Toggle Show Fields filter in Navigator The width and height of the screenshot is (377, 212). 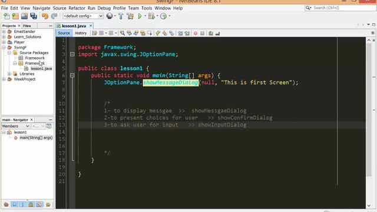coord(14,204)
